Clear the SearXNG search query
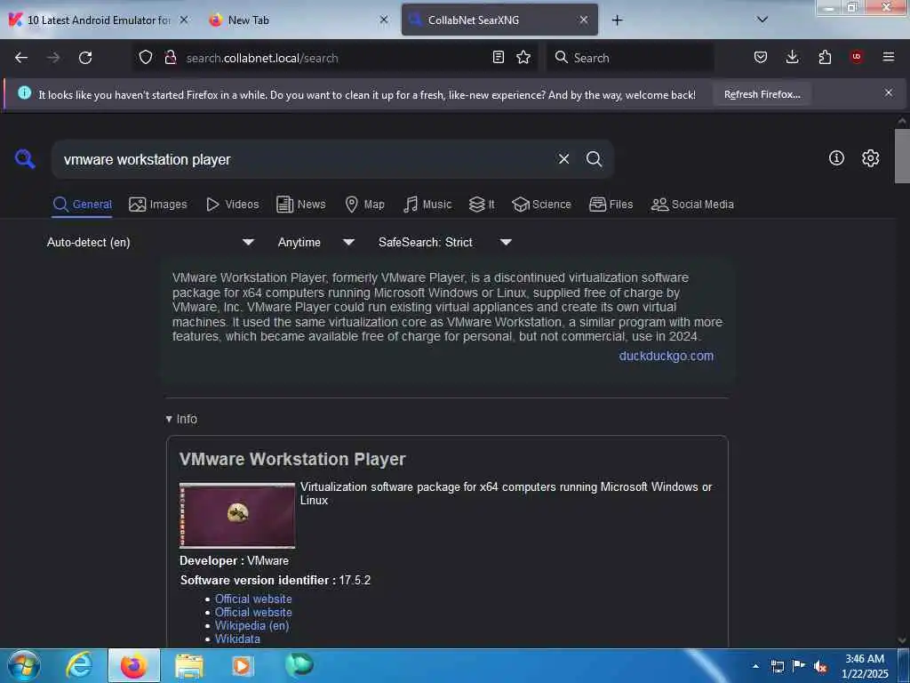Screen dimensions: 910x683 tap(563, 159)
